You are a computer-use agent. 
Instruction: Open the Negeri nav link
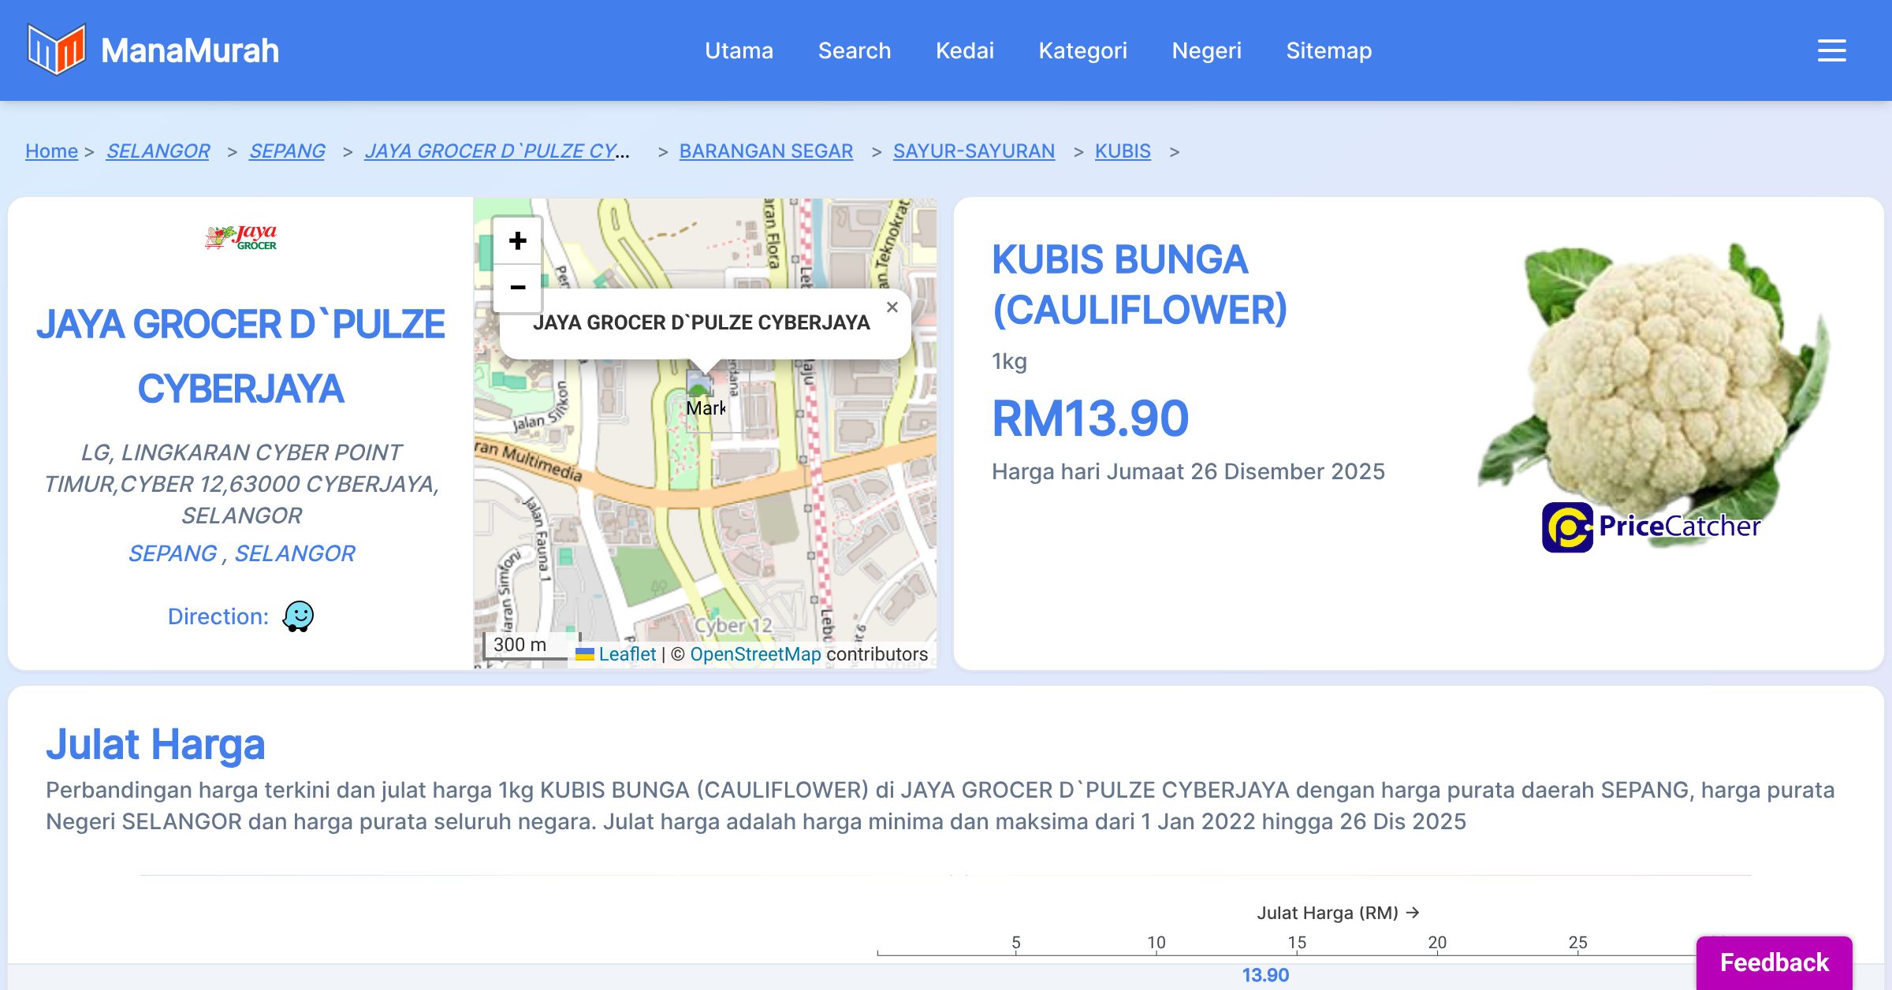pyautogui.click(x=1206, y=50)
